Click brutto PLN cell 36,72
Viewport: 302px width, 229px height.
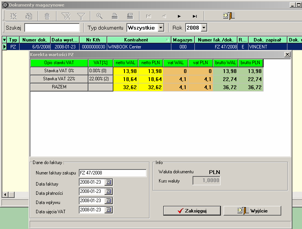(251, 87)
